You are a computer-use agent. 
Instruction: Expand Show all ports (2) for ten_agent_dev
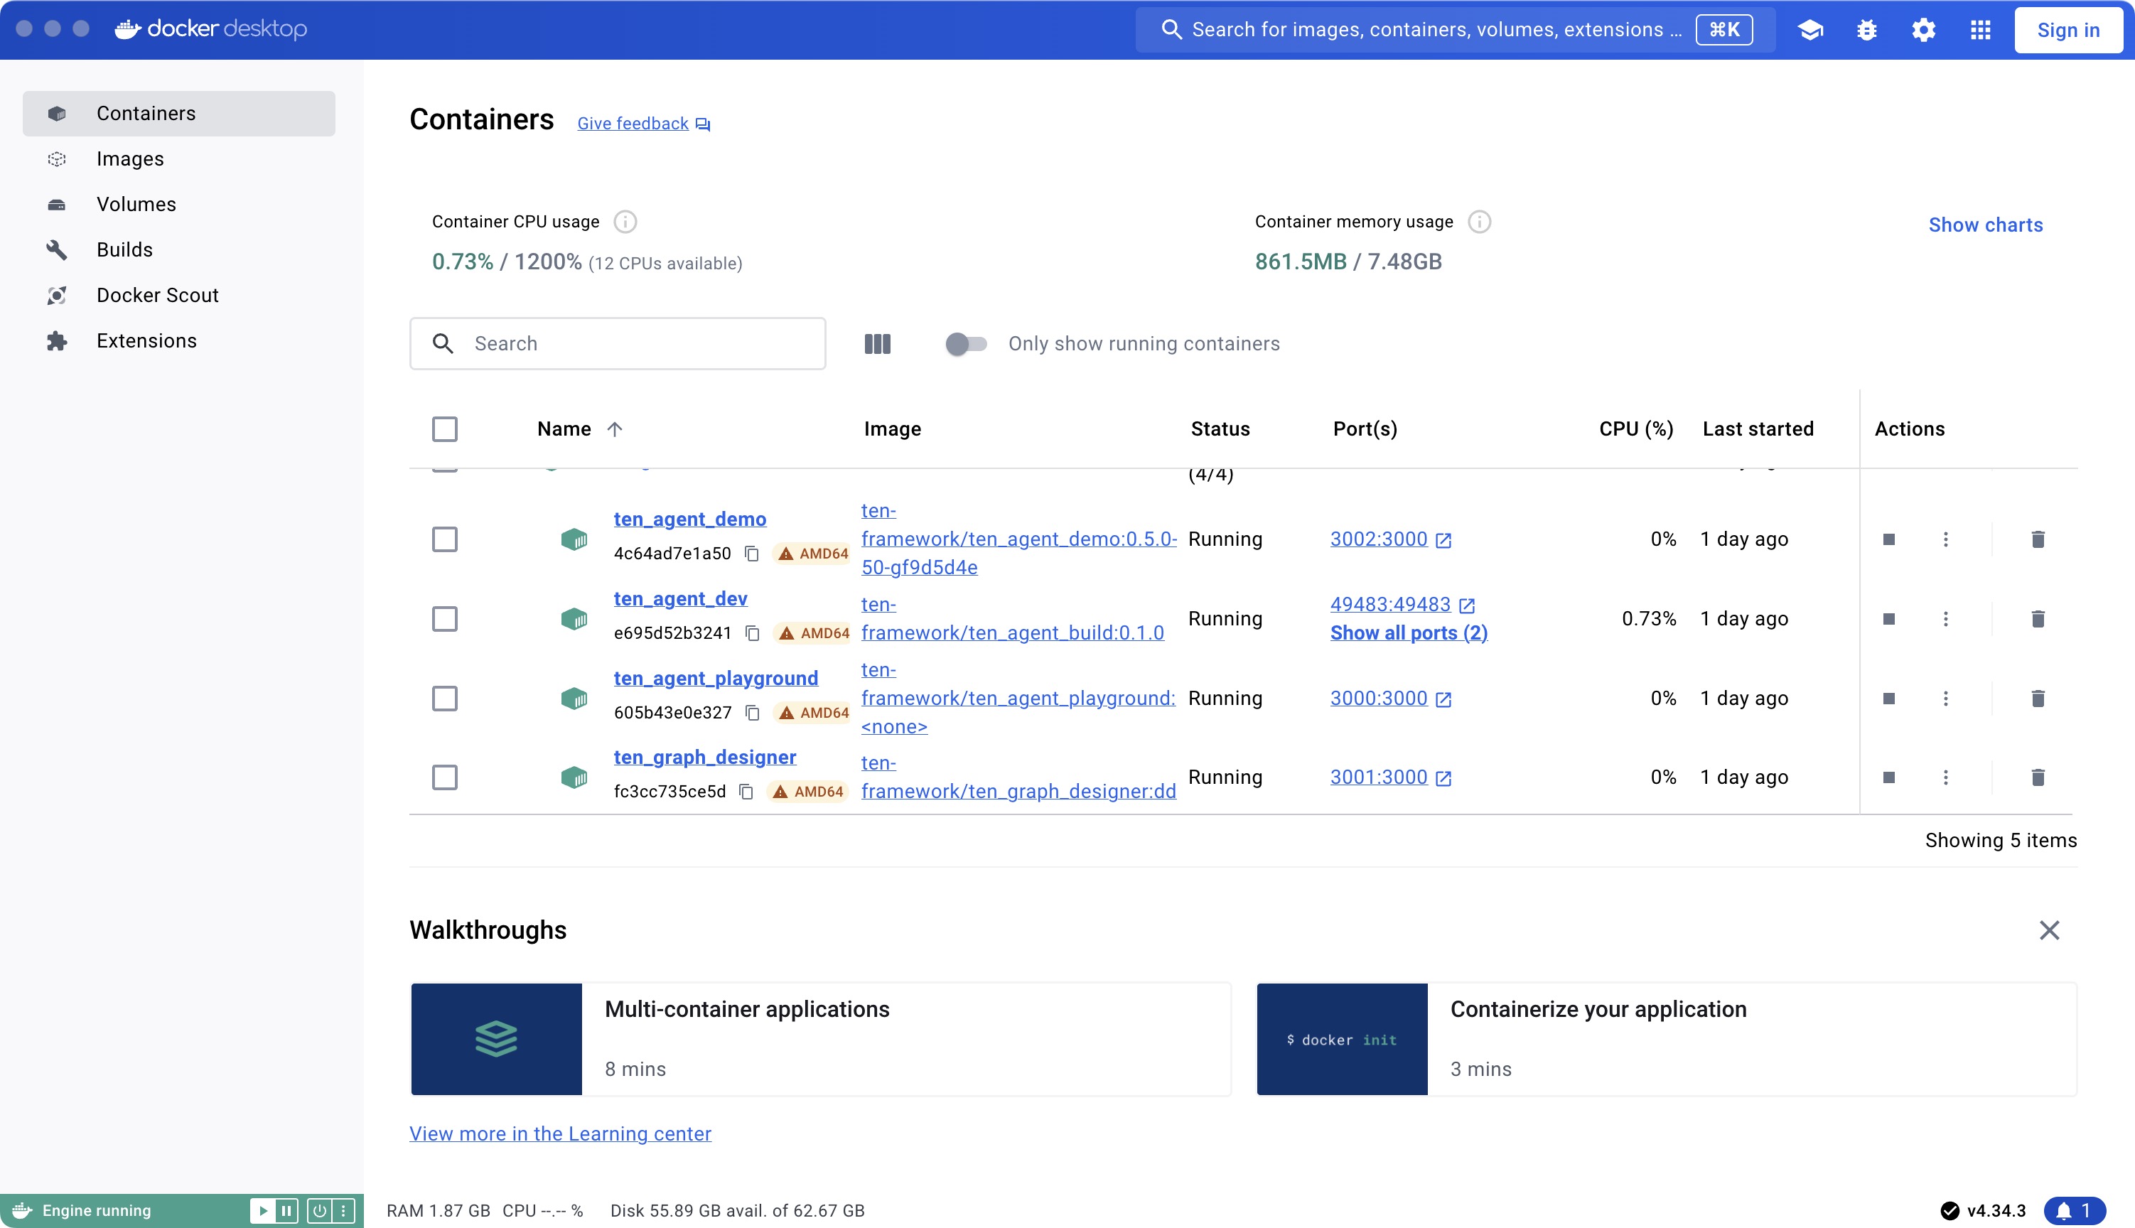(1408, 633)
